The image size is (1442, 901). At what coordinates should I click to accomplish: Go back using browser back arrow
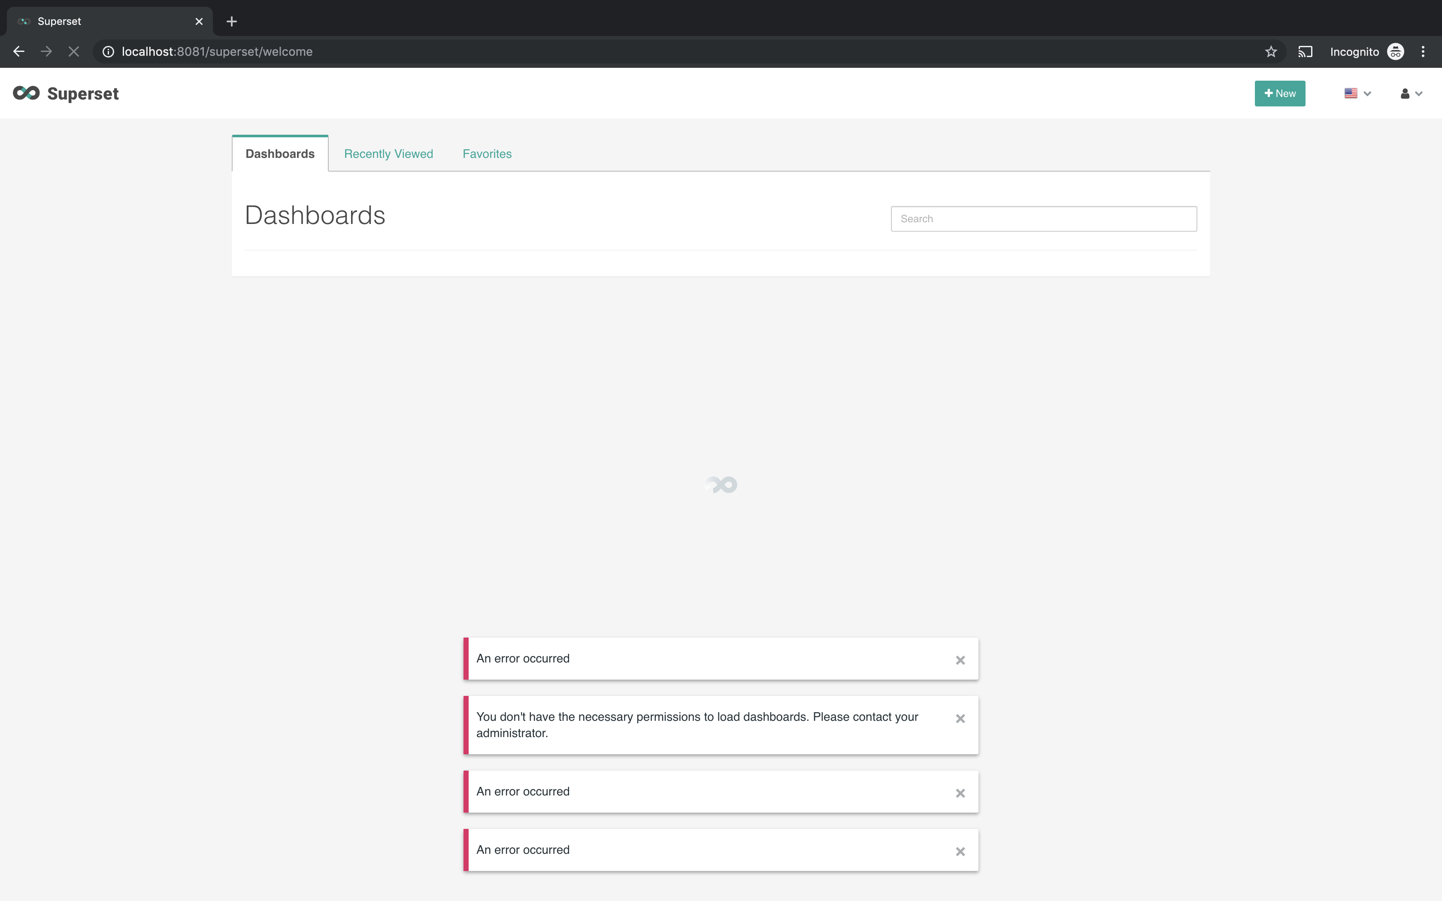(x=18, y=52)
